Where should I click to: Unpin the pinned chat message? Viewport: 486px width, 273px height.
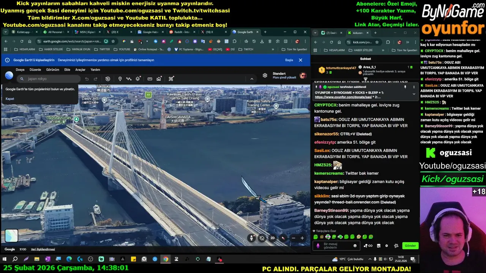(x=405, y=87)
